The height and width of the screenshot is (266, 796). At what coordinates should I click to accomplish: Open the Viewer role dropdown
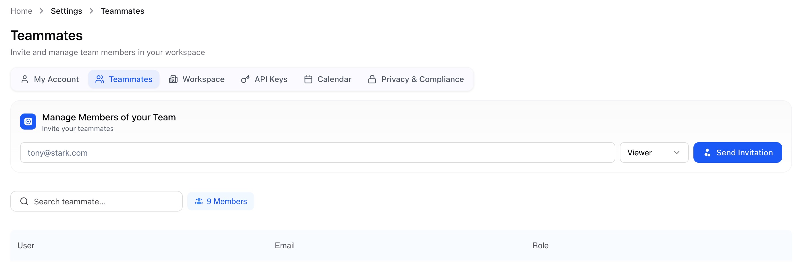pyautogui.click(x=654, y=152)
